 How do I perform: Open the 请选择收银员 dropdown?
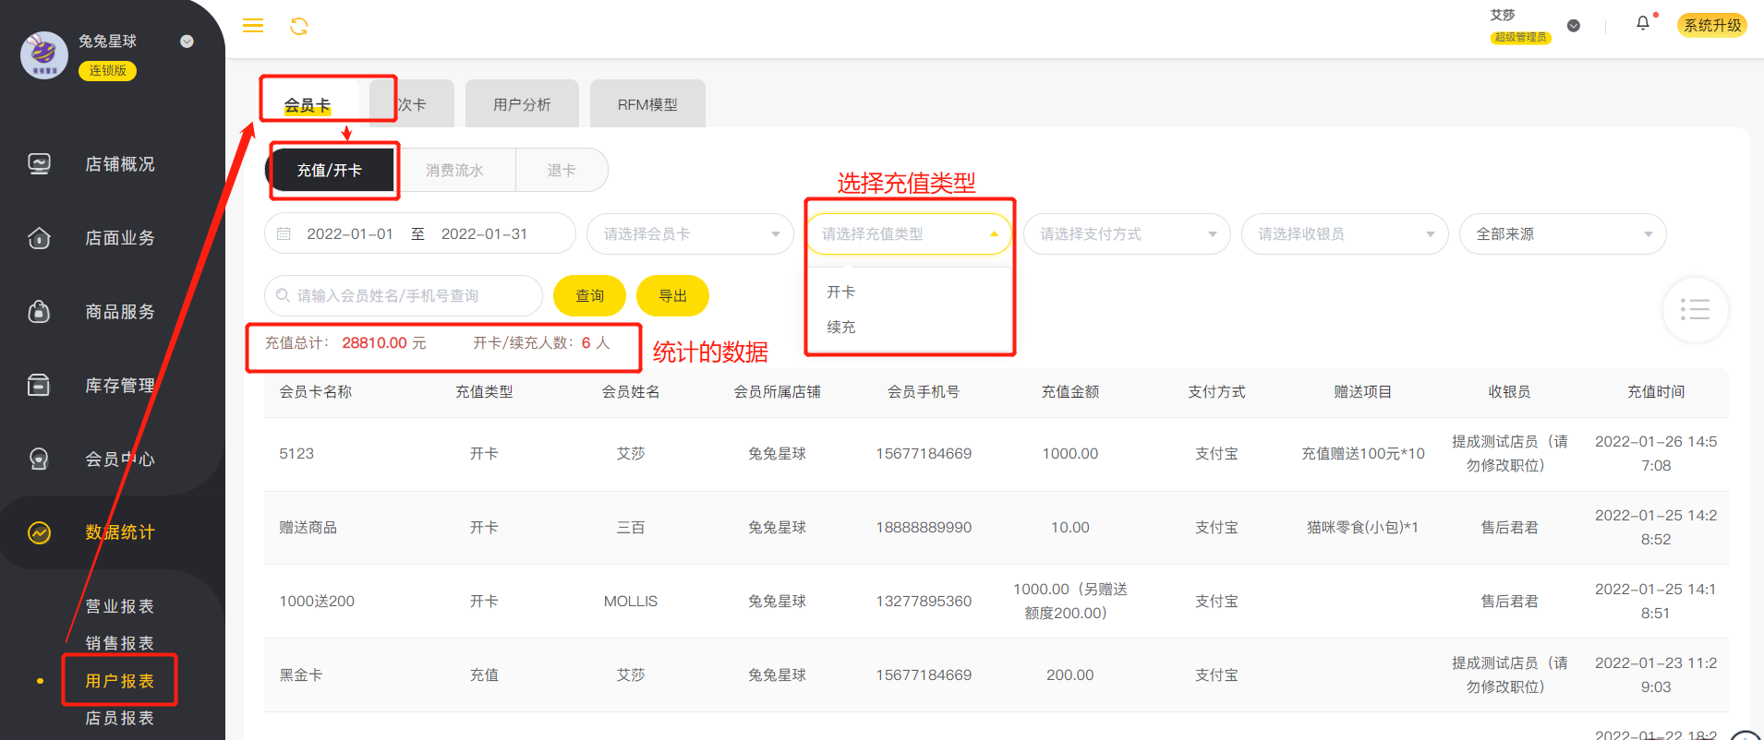1345,234
